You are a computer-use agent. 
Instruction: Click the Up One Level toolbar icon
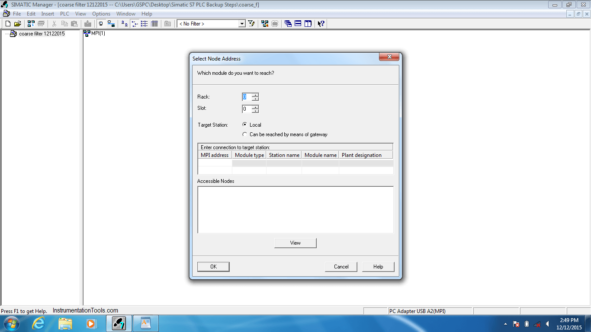(167, 24)
